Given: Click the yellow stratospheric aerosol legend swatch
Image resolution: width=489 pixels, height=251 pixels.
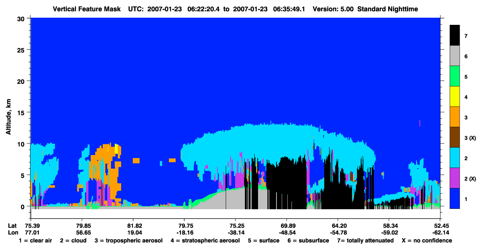Looking at the screenshot, I should pyautogui.click(x=455, y=96).
